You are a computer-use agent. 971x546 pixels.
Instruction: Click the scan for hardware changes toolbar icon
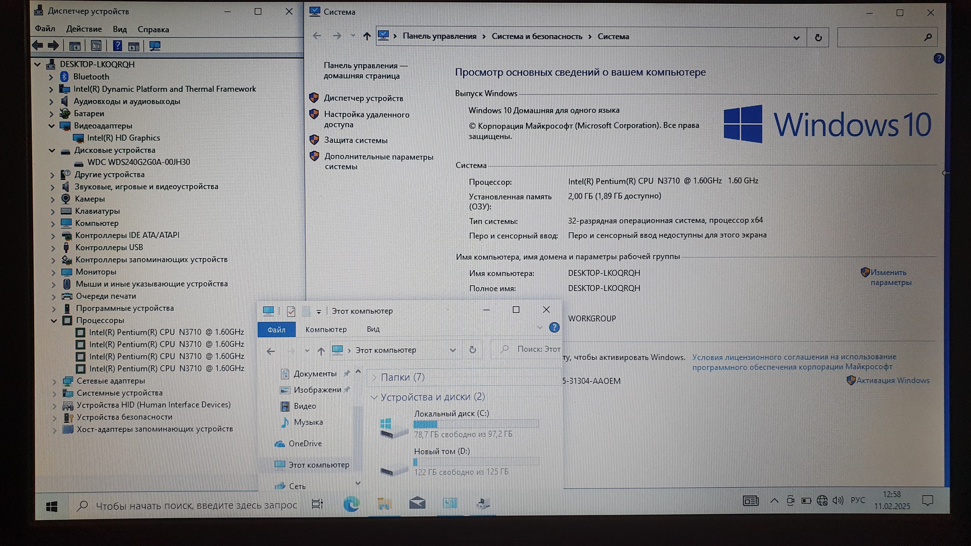point(155,46)
